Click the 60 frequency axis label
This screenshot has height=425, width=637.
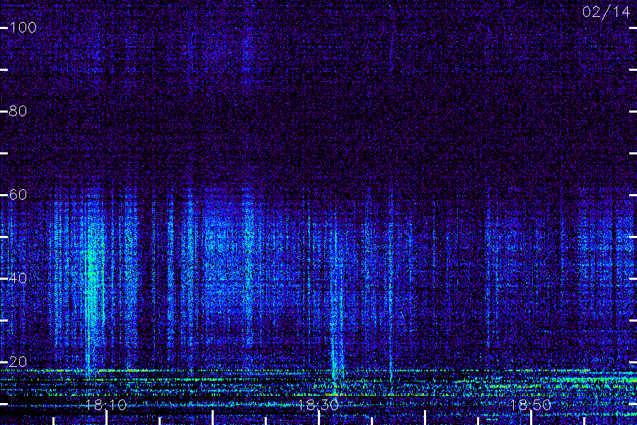(x=18, y=194)
